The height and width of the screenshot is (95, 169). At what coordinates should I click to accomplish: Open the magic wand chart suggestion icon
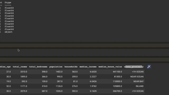tap(149, 67)
